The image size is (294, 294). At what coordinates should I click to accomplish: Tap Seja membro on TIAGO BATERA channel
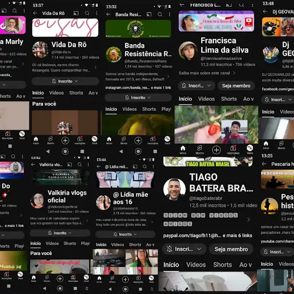(231, 249)
